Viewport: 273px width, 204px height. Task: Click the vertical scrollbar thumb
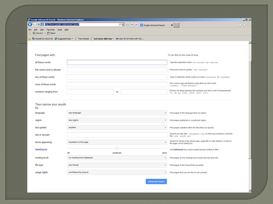pyautogui.click(x=250, y=110)
